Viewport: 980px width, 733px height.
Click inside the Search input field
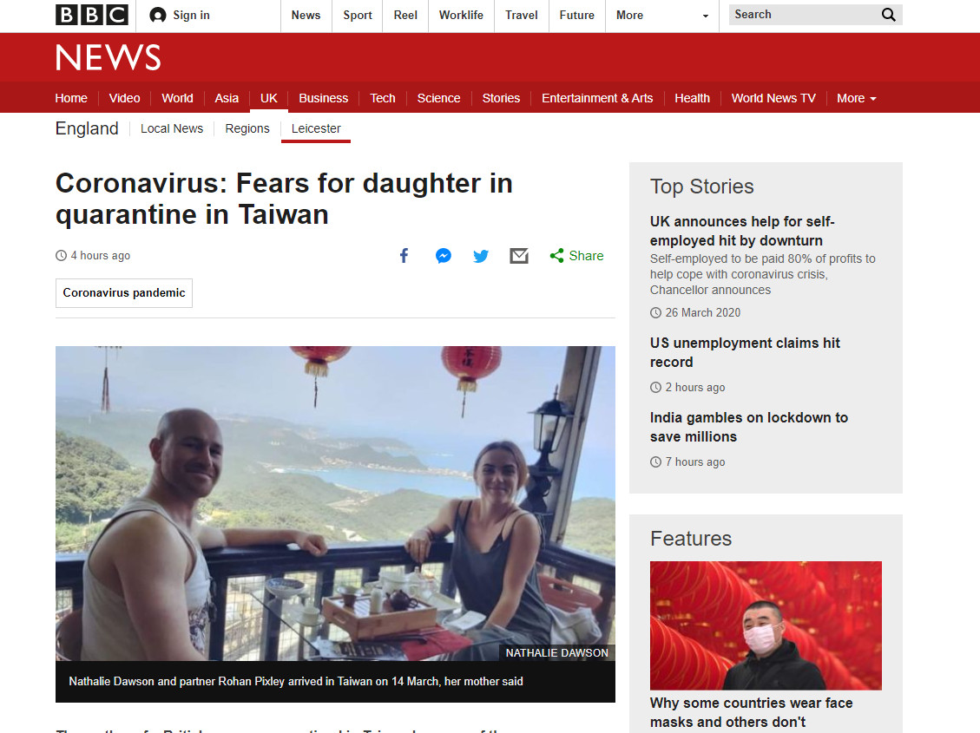point(805,15)
